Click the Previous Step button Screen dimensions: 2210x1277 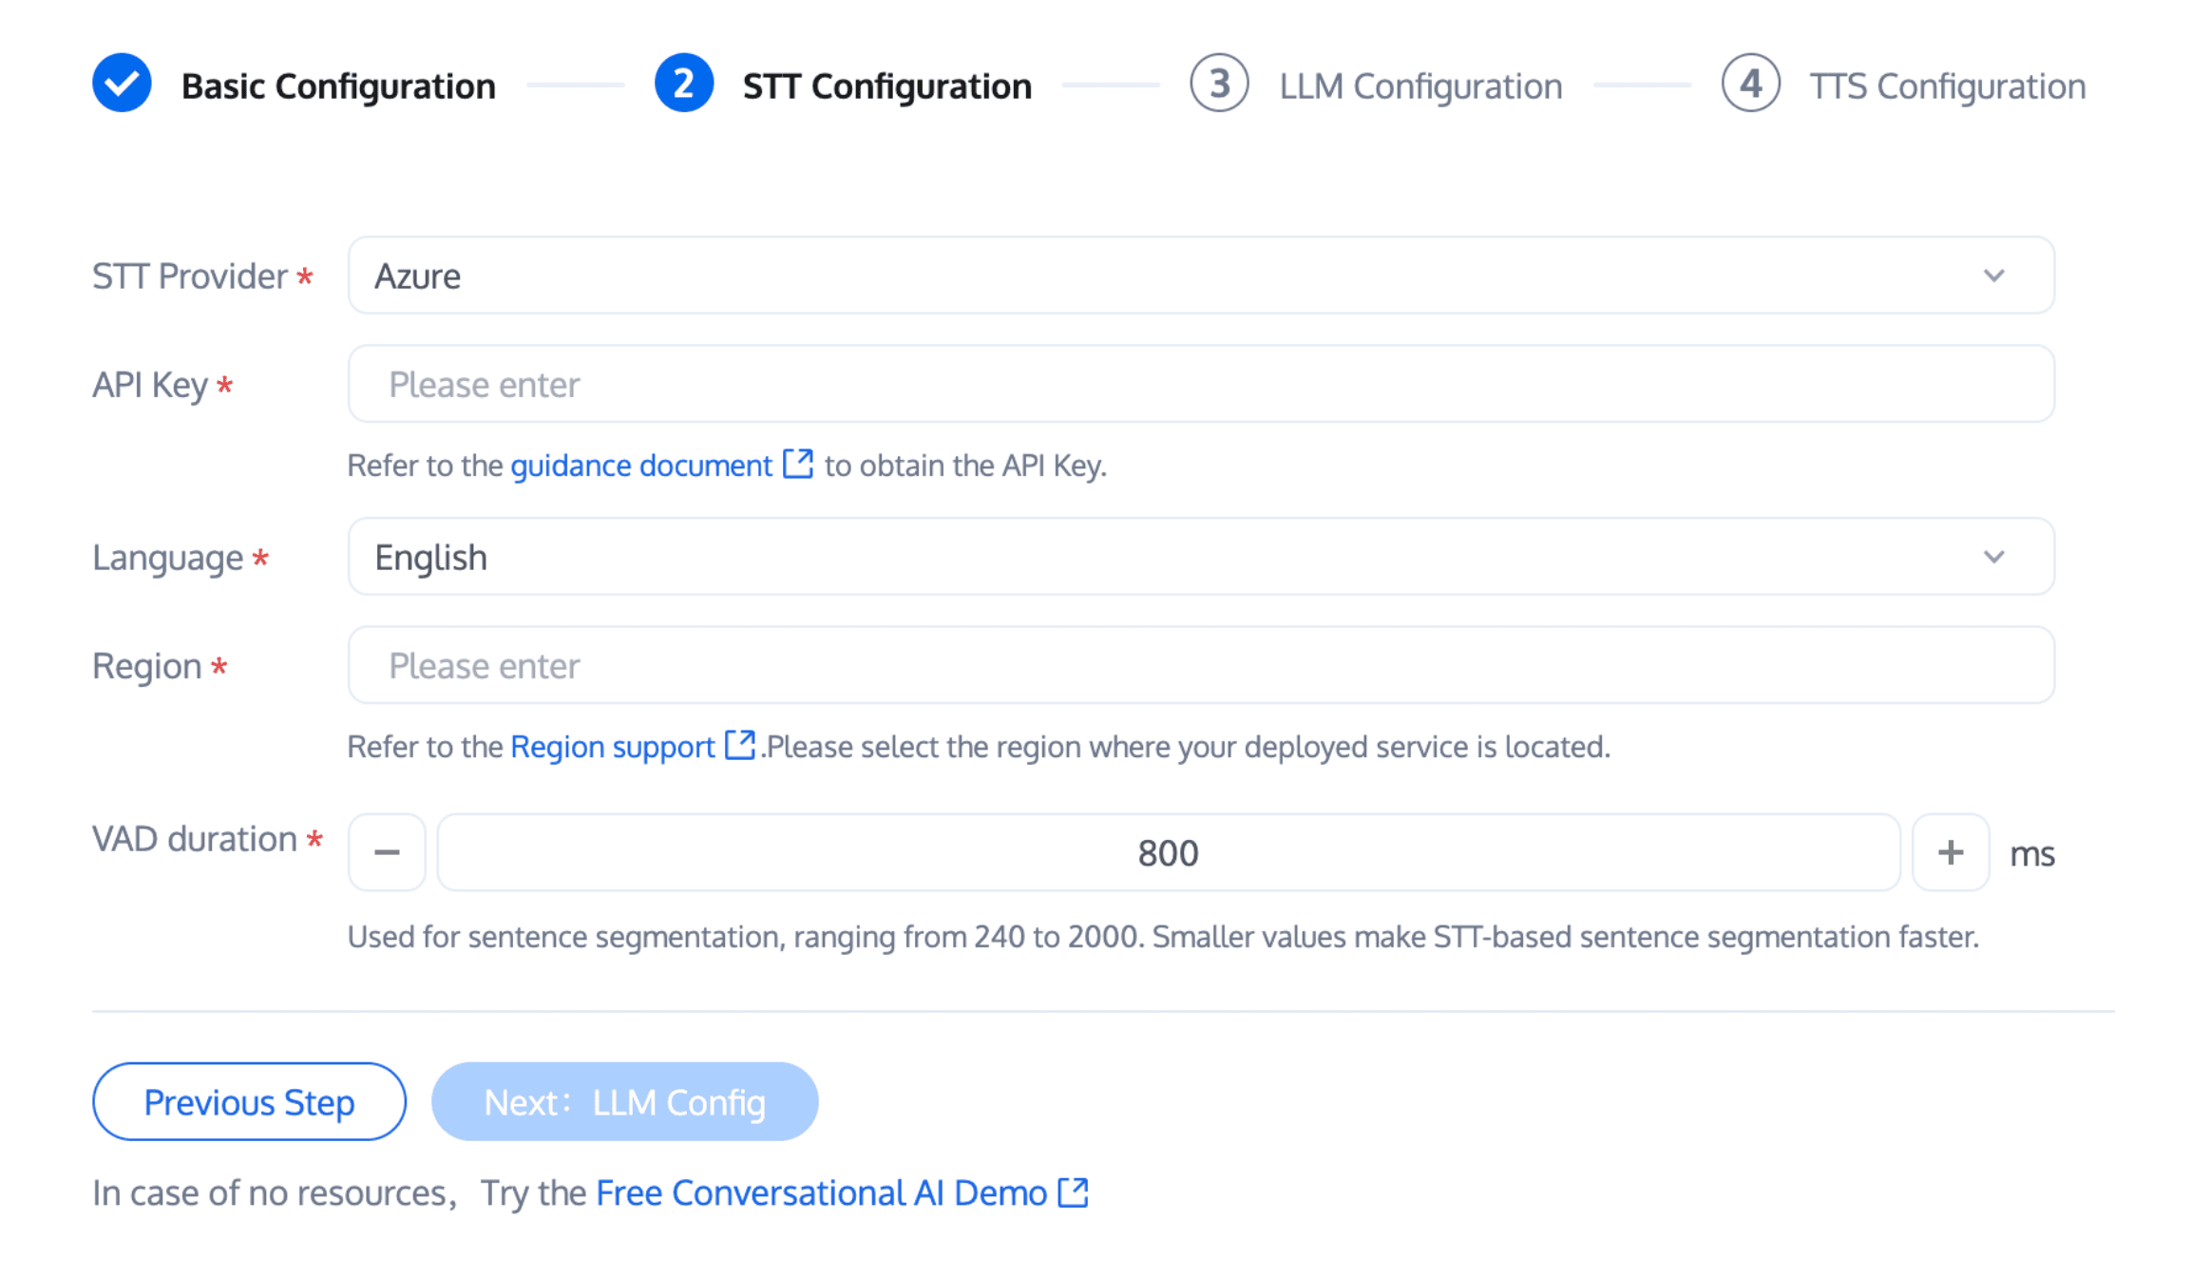249,1101
